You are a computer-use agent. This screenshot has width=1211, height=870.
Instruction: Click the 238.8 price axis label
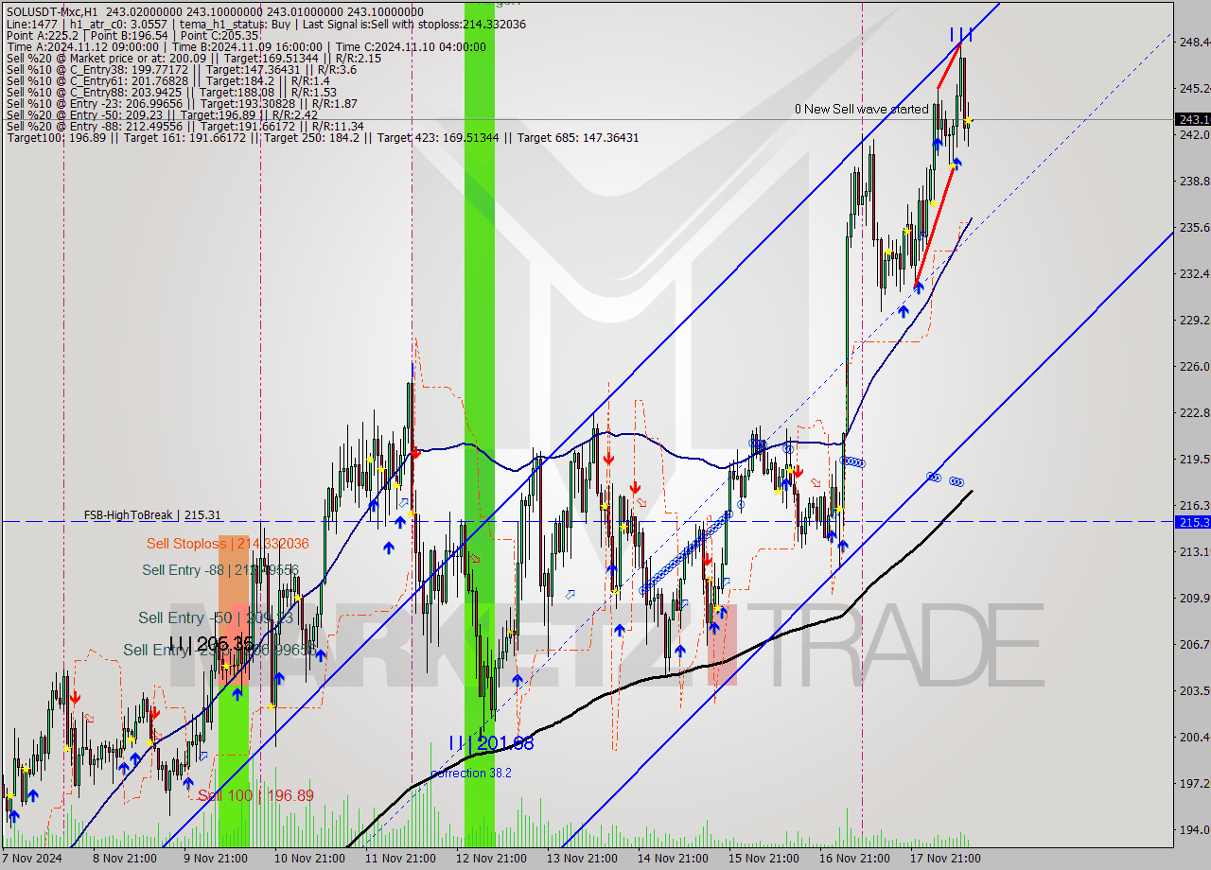(1193, 181)
